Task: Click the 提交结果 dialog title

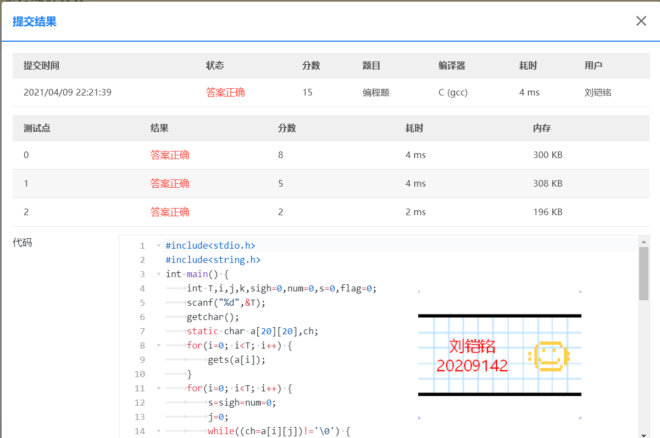Action: tap(35, 21)
